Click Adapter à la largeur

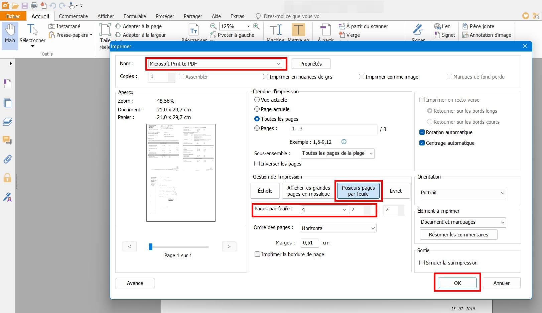[141, 35]
